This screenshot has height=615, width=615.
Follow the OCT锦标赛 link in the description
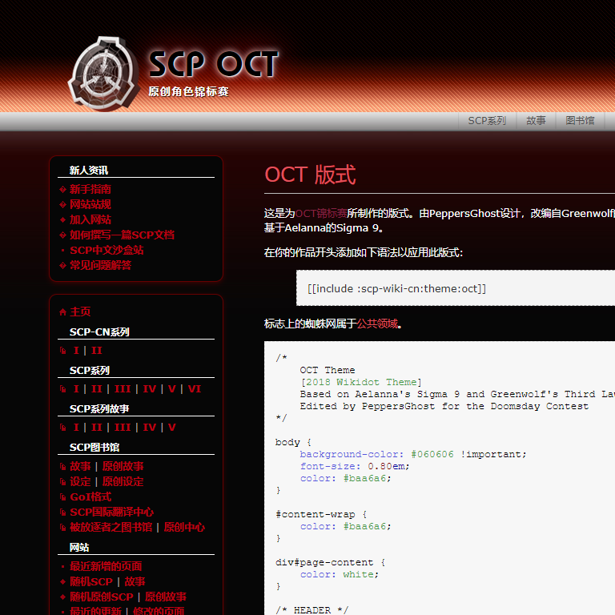[x=321, y=213]
